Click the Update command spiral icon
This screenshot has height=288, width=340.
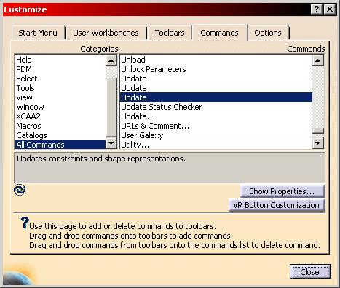[20, 190]
